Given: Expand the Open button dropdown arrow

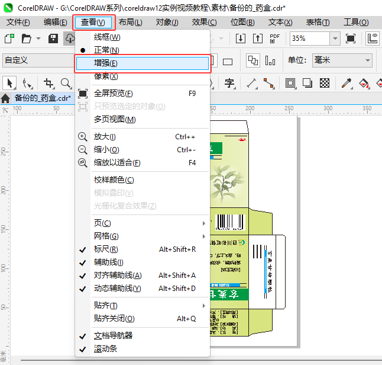Looking at the screenshot, I should point(38,39).
